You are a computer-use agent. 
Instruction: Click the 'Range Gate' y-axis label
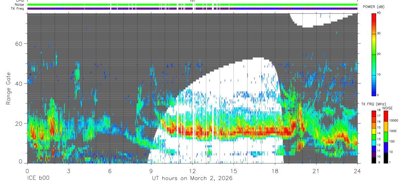click(x=9, y=88)
